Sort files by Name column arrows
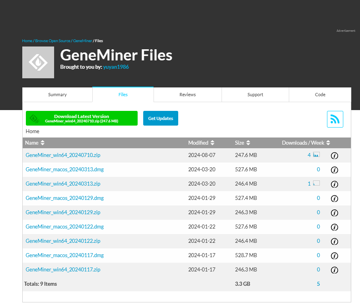The width and height of the screenshot is (360, 306). (43, 143)
